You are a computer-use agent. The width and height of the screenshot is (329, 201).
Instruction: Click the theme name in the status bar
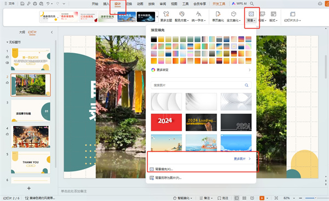pos(40,198)
